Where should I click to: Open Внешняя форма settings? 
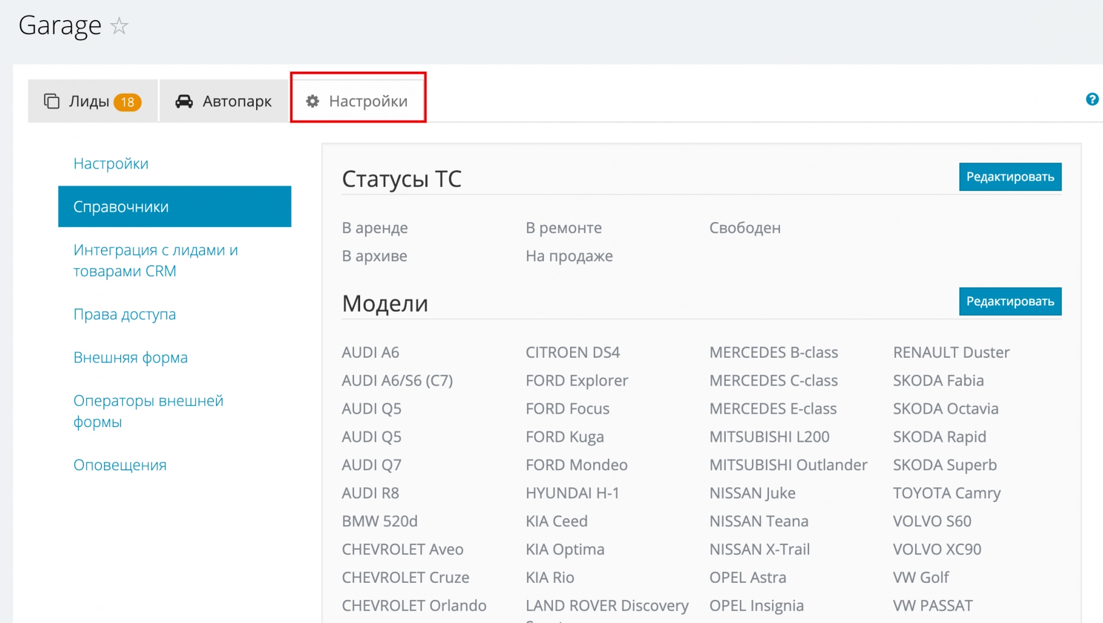(x=130, y=358)
